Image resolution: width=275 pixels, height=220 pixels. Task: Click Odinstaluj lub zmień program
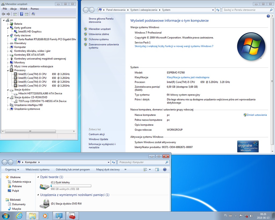[x=73, y=169]
